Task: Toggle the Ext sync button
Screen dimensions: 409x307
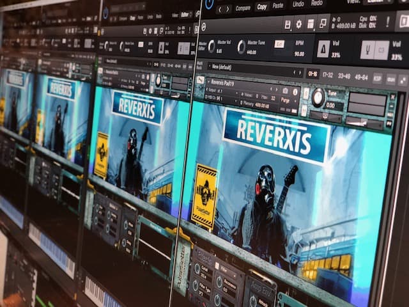Action: (x=279, y=44)
